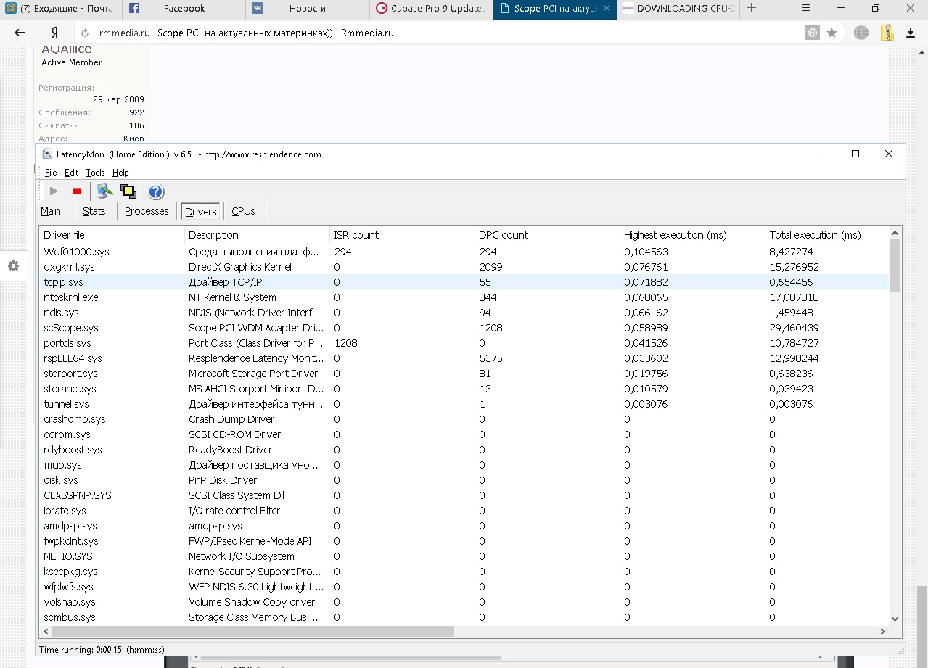Click the 'Scope PCI WDM Adapter' description cell
This screenshot has width=928, height=668.
[x=255, y=328]
